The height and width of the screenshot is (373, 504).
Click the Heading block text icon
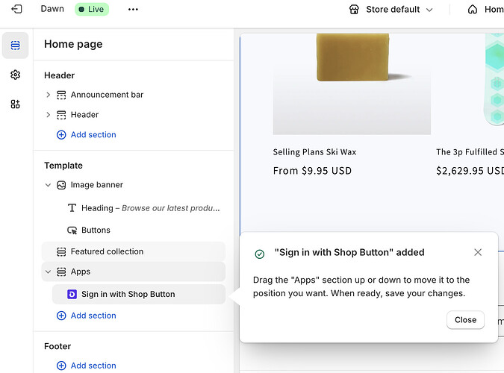click(x=72, y=208)
